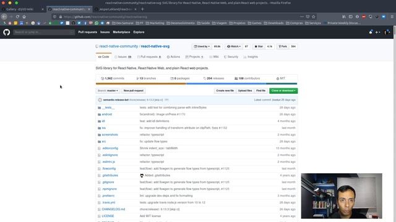The height and width of the screenshot is (222, 396).
Task: Click the Twitter bookmark icon
Action: [79, 23]
